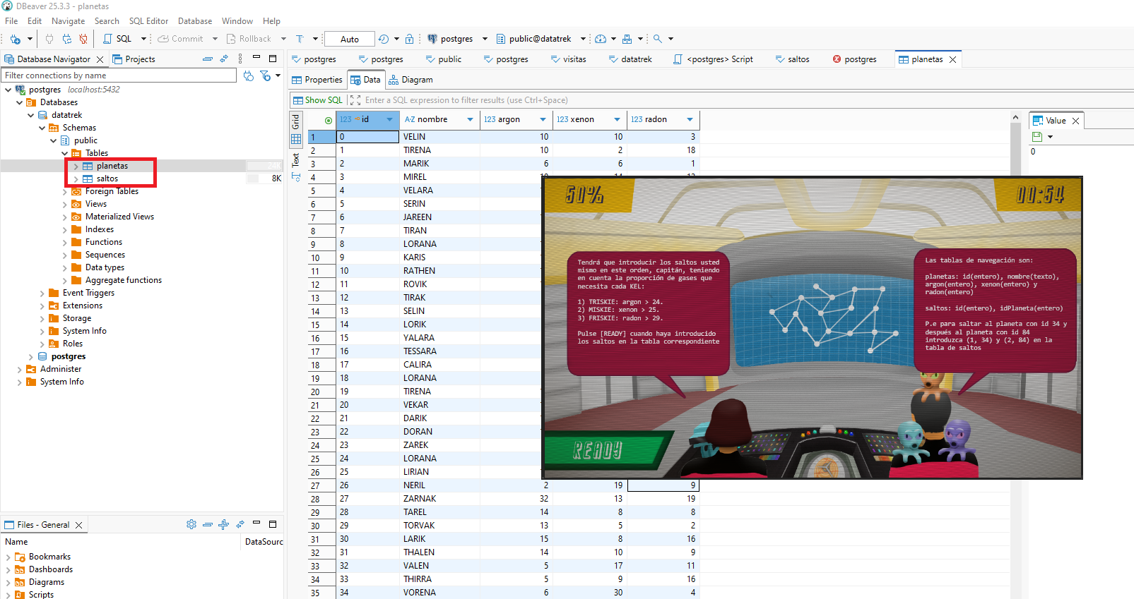This screenshot has height=599, width=1134.
Task: Open the nombre column filter dropdown
Action: [x=470, y=120]
